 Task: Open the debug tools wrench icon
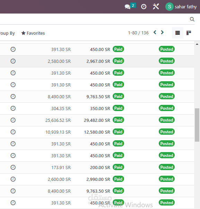(156, 6)
